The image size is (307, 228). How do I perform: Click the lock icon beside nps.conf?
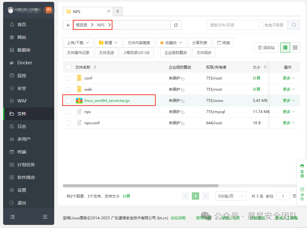tap(183, 123)
